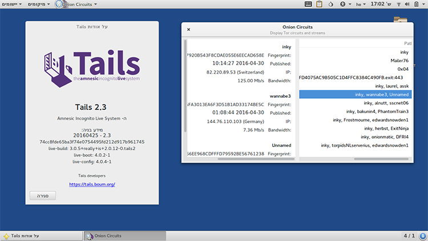Click the IP '82.220.89.53 (Switzerland)'

click(235, 73)
